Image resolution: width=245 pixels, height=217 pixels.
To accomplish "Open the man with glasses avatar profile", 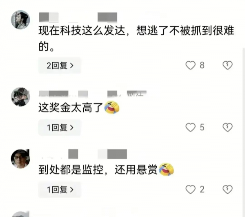I will (x=20, y=159).
